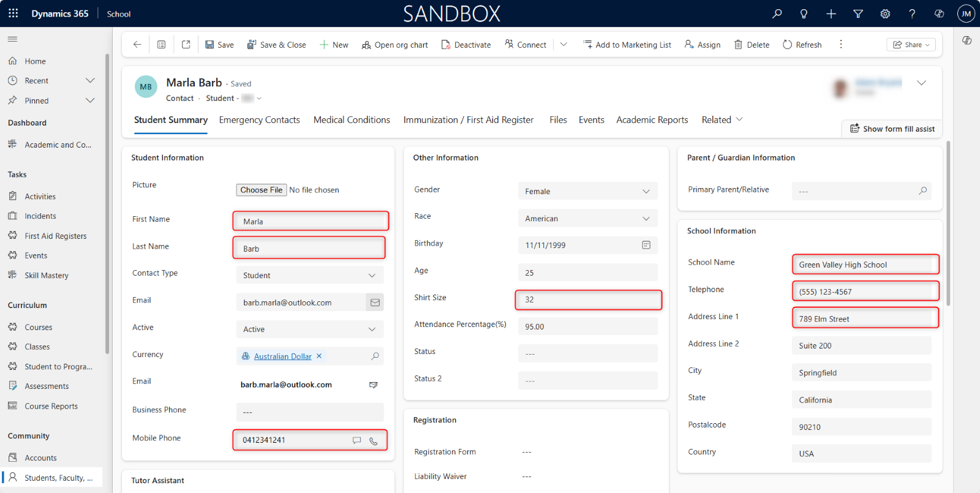
Task: Click the Shirt Size input field
Action: coord(588,299)
